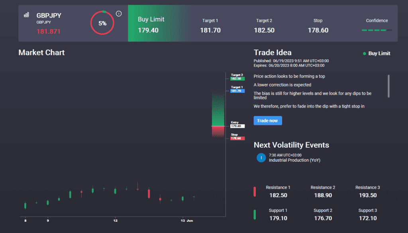Click the Industrial Production (YoY) event

(x=294, y=160)
